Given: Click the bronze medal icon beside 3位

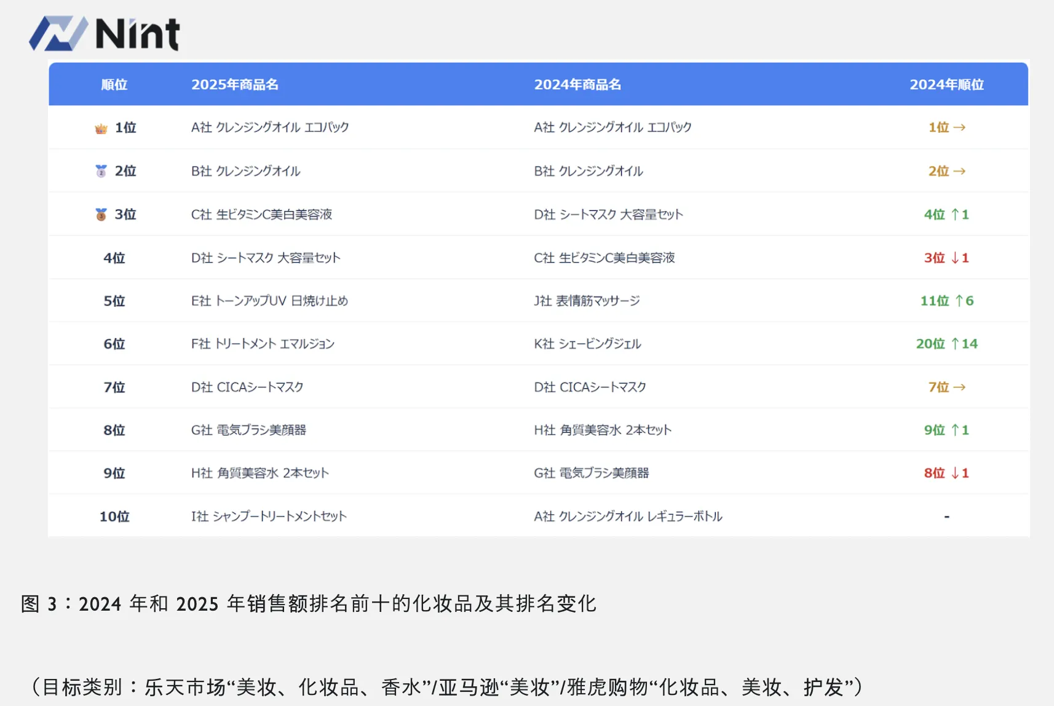Looking at the screenshot, I should (101, 214).
